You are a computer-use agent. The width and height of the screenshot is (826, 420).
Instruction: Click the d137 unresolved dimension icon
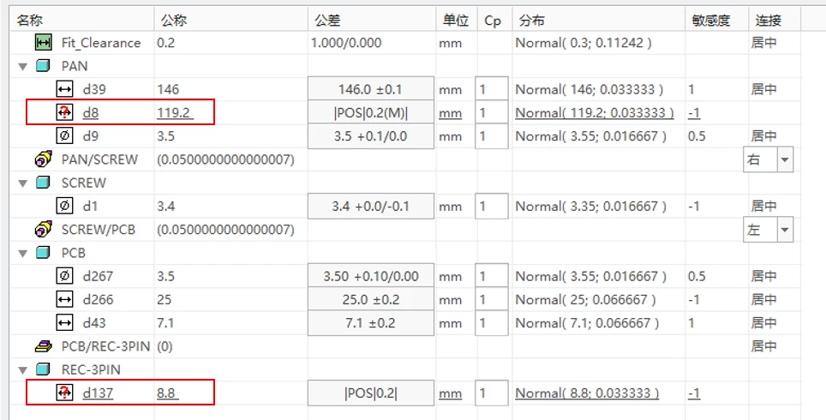point(63,393)
